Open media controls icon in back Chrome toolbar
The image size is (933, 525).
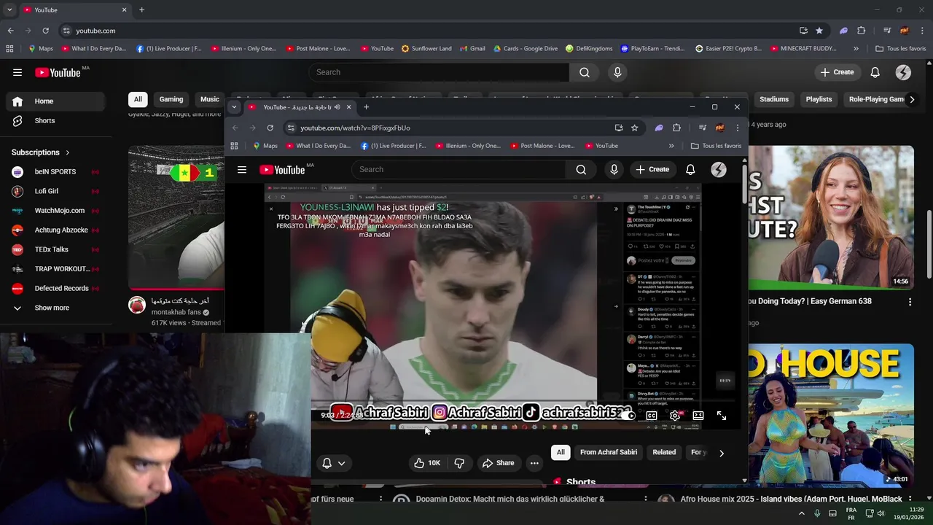pos(887,31)
